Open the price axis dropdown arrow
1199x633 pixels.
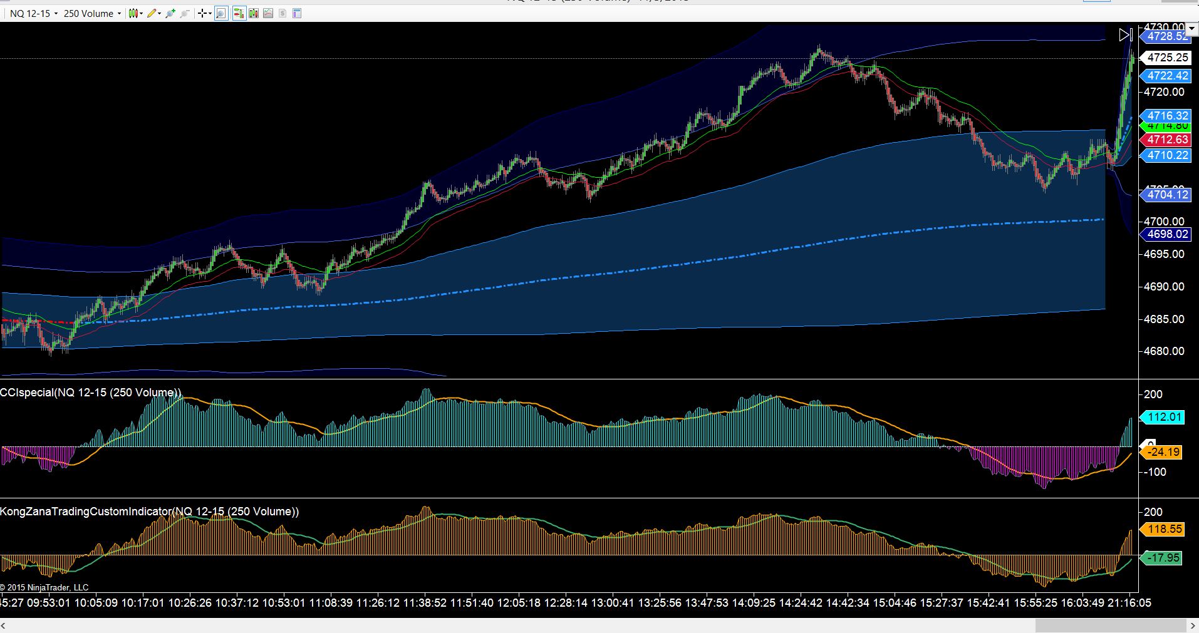(x=1192, y=28)
